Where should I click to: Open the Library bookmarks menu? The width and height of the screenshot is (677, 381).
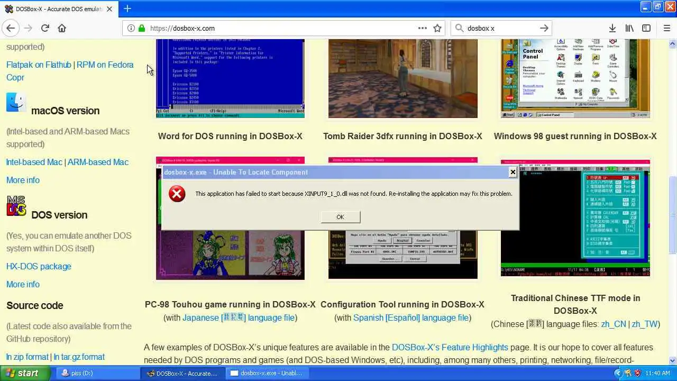point(629,28)
